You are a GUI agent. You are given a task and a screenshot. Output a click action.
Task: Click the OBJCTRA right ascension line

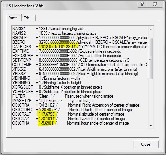tap(76, 105)
